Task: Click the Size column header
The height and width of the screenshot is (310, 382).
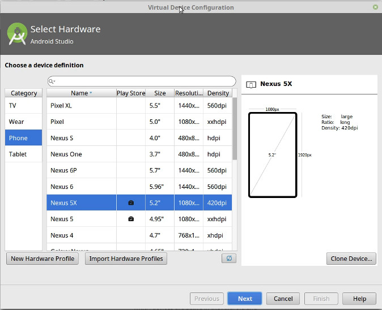Action: [160, 93]
